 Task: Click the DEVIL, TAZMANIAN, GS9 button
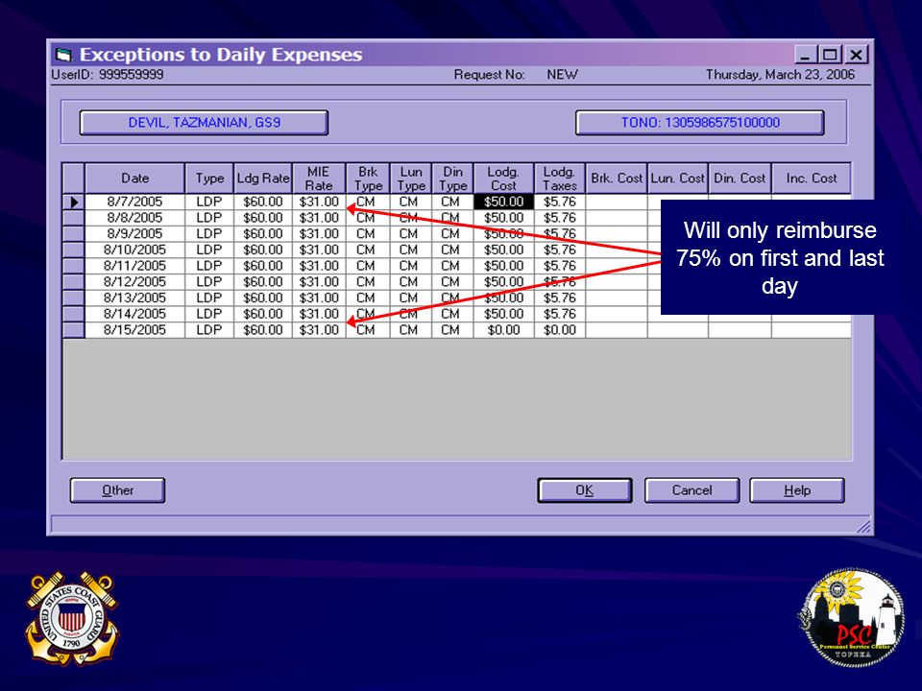pos(204,123)
